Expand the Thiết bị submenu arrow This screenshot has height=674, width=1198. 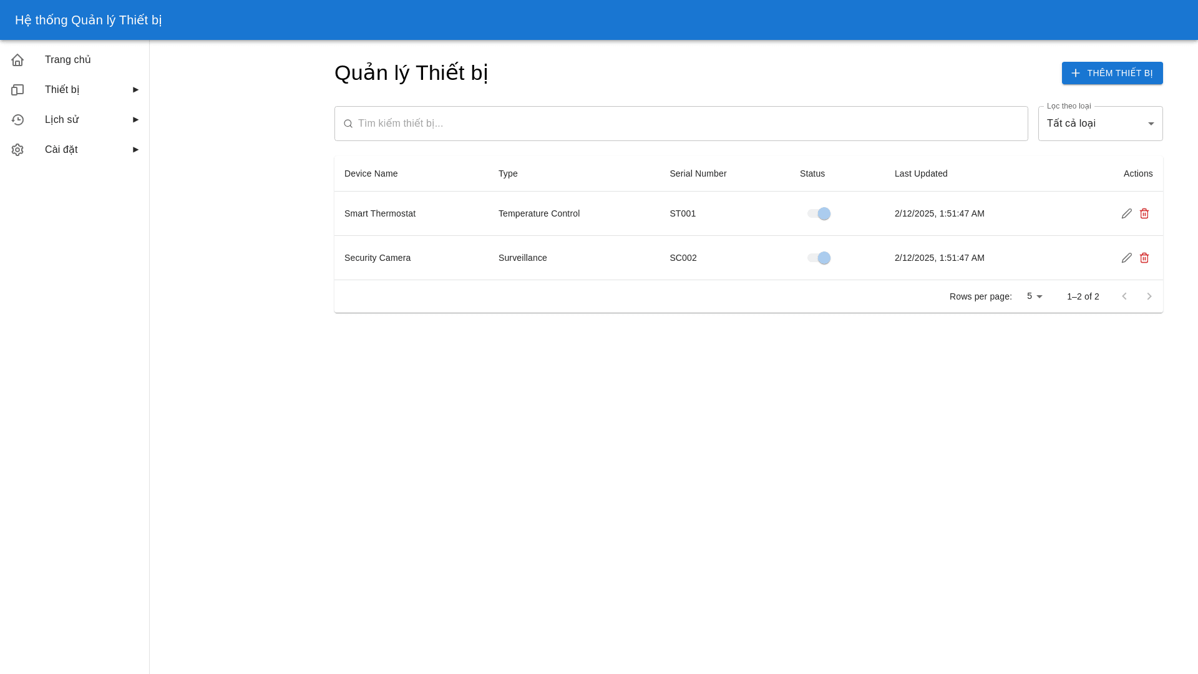(135, 90)
